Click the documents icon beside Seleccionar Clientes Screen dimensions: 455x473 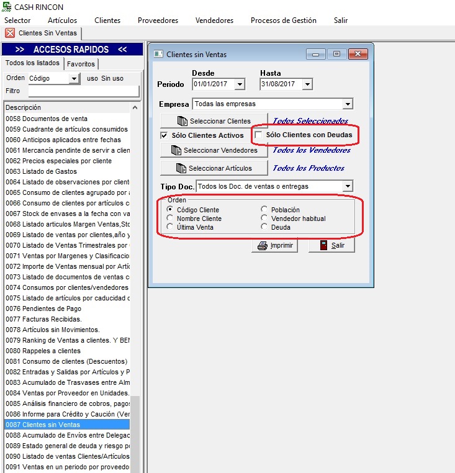click(182, 121)
